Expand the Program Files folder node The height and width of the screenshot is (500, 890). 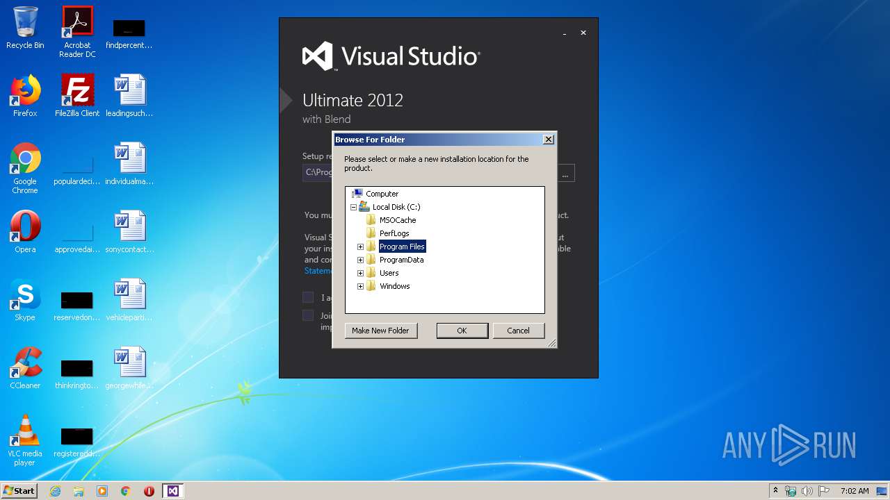click(360, 247)
